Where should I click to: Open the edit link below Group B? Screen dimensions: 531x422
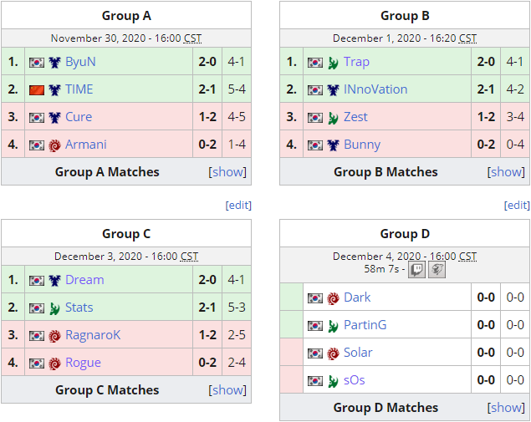point(517,205)
